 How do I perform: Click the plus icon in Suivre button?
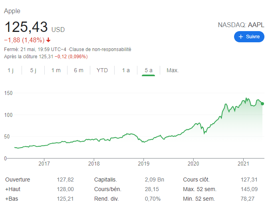(241, 37)
